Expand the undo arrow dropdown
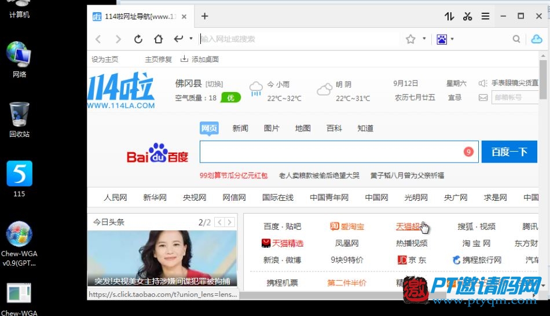 pos(191,39)
